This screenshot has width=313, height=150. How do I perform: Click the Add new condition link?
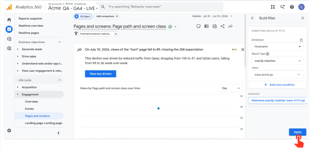point(279,85)
